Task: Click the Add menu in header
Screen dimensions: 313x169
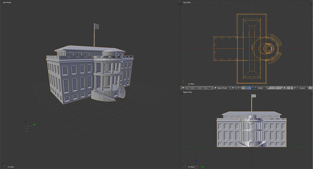Action: point(203,88)
